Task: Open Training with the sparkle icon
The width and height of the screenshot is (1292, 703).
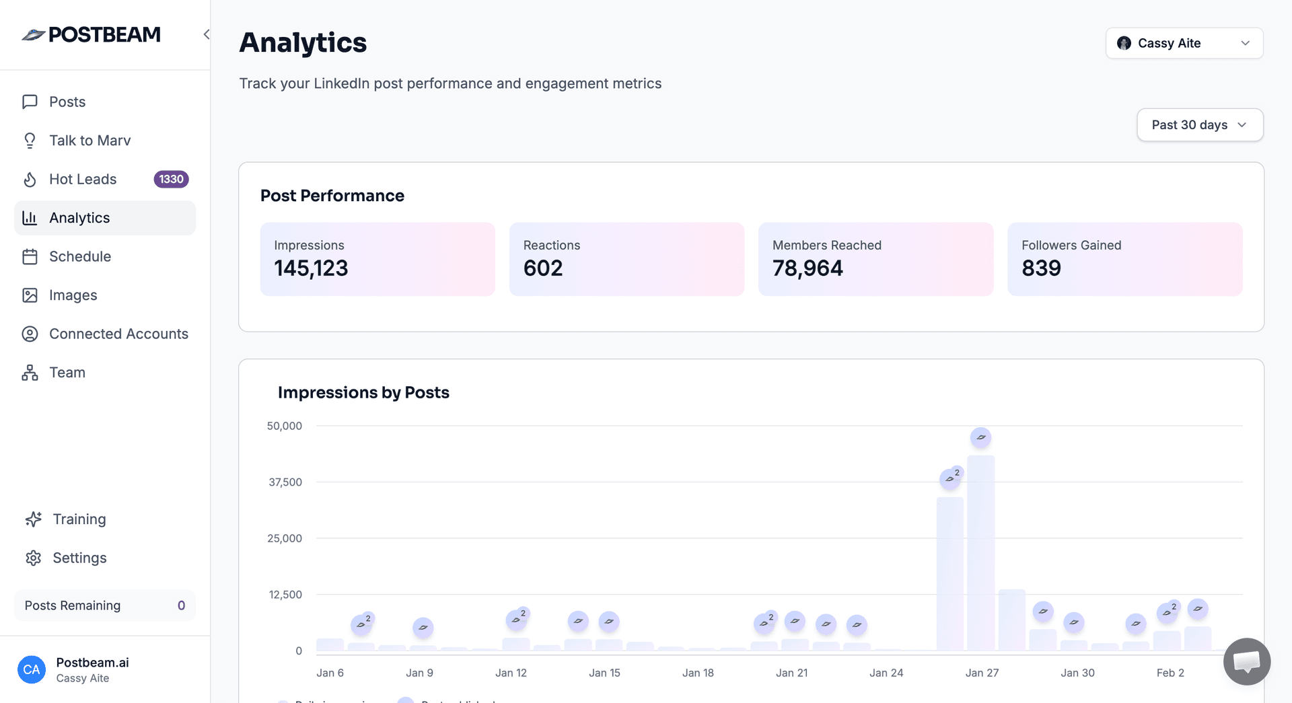Action: point(34,519)
